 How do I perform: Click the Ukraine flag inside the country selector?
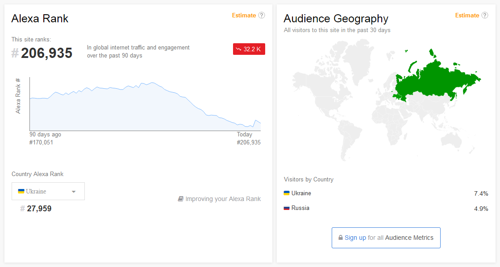pyautogui.click(x=21, y=191)
